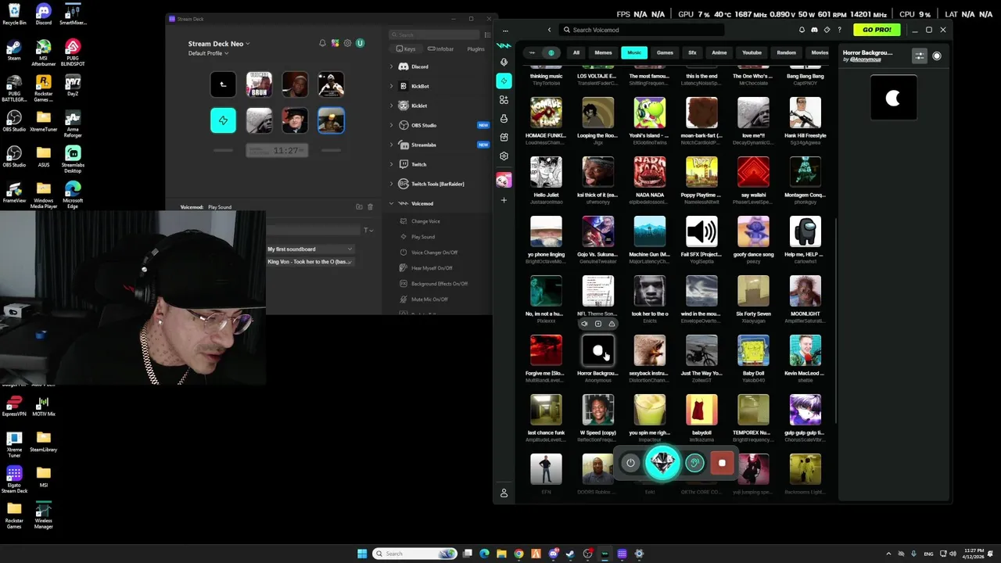Play the MOONLIGHT sound thumbnail

click(x=805, y=292)
